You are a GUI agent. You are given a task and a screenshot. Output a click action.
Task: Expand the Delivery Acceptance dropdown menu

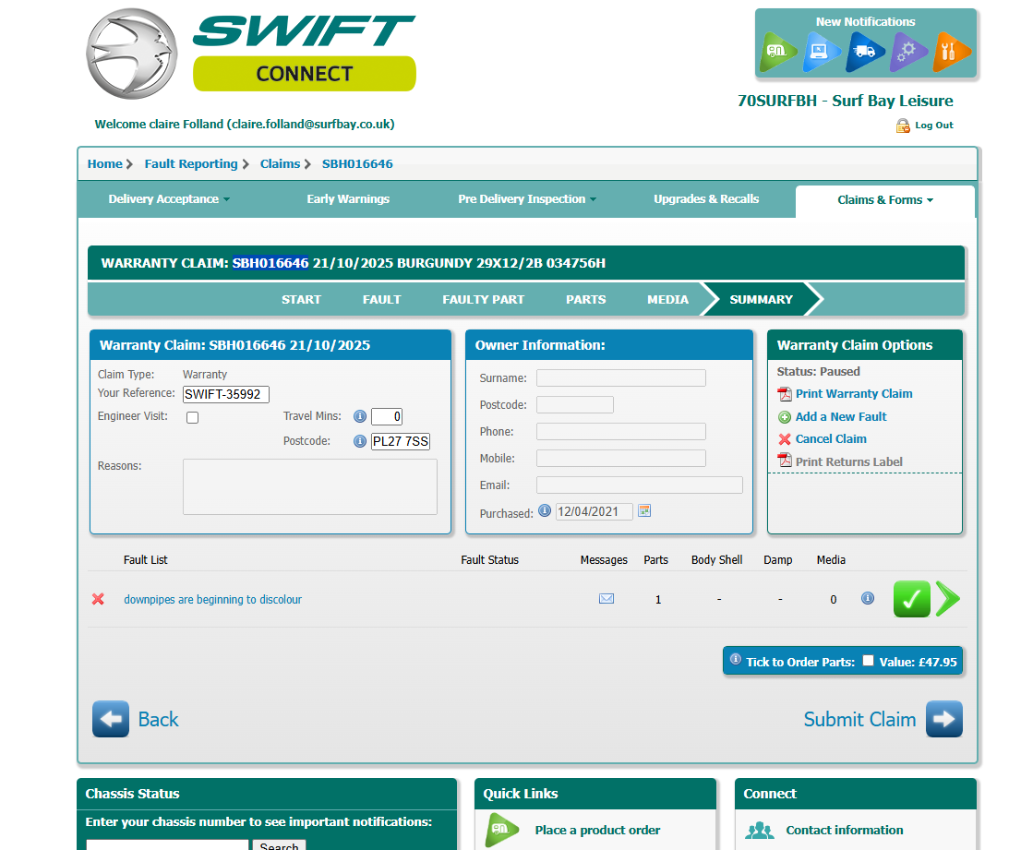(169, 199)
